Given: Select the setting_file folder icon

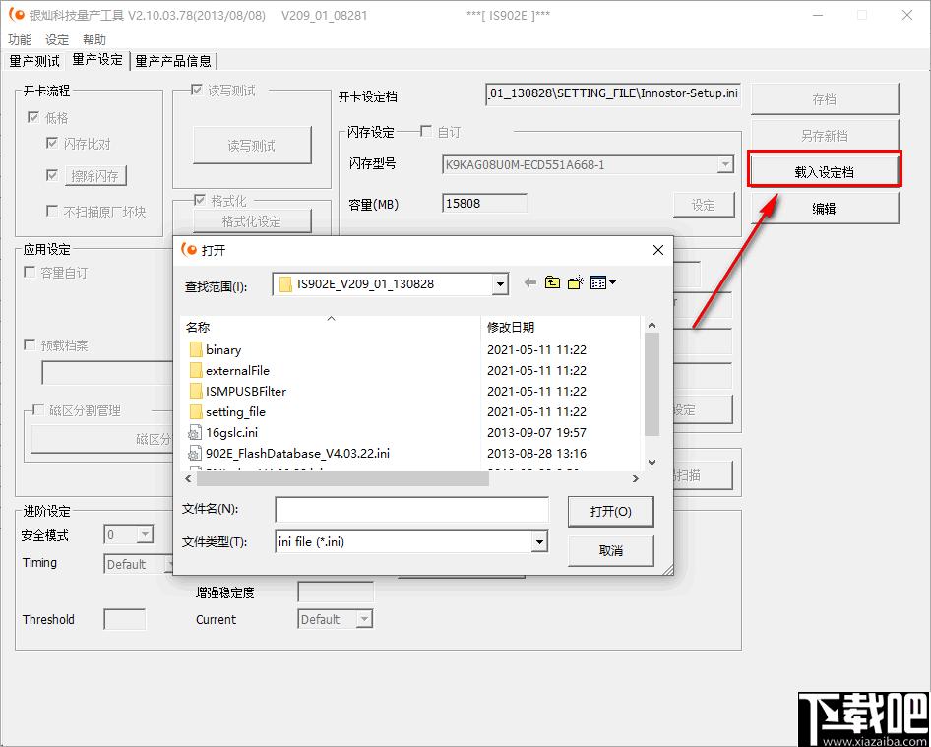Looking at the screenshot, I should click(x=196, y=412).
